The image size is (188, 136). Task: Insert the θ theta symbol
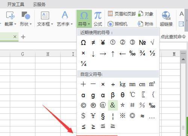(x=123, y=95)
